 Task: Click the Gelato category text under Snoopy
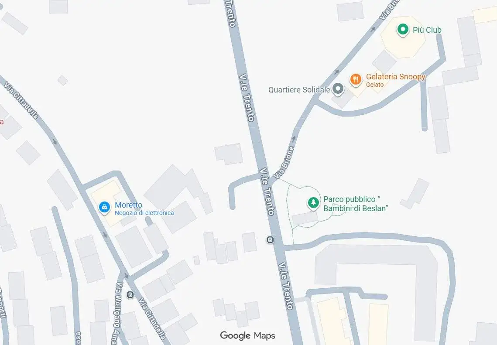click(x=375, y=85)
